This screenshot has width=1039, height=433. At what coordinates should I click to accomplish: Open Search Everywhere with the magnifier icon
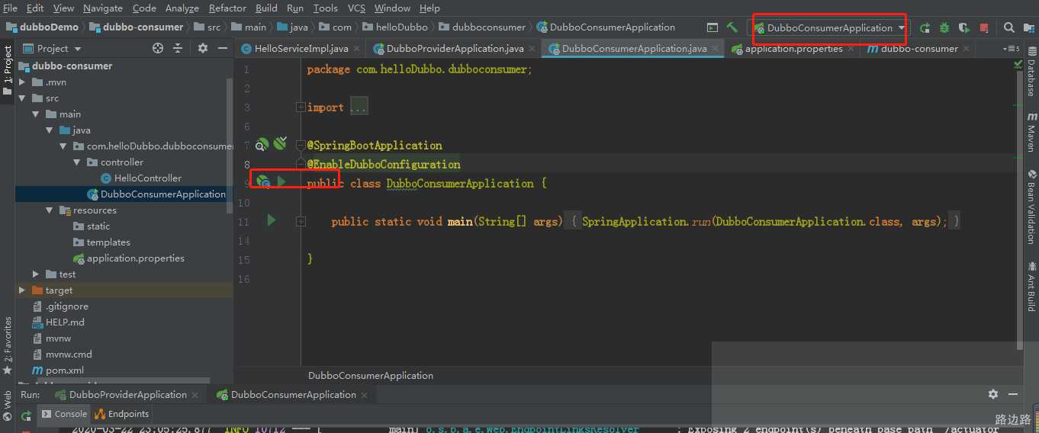coord(1008,27)
